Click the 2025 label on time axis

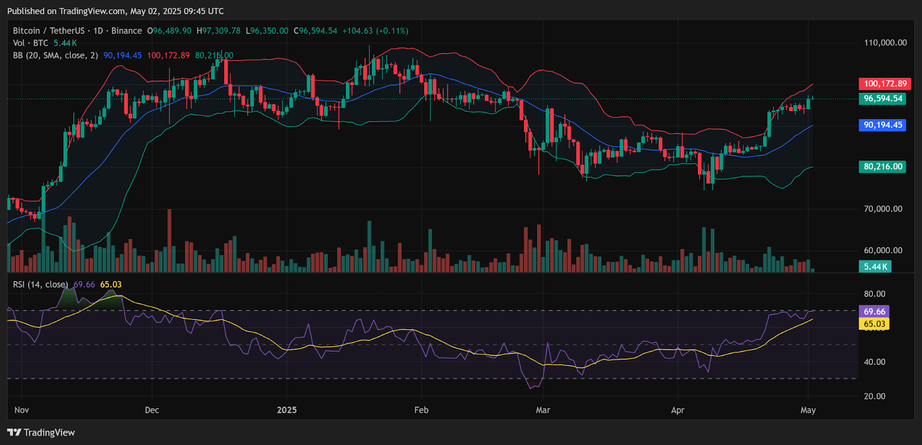286,410
